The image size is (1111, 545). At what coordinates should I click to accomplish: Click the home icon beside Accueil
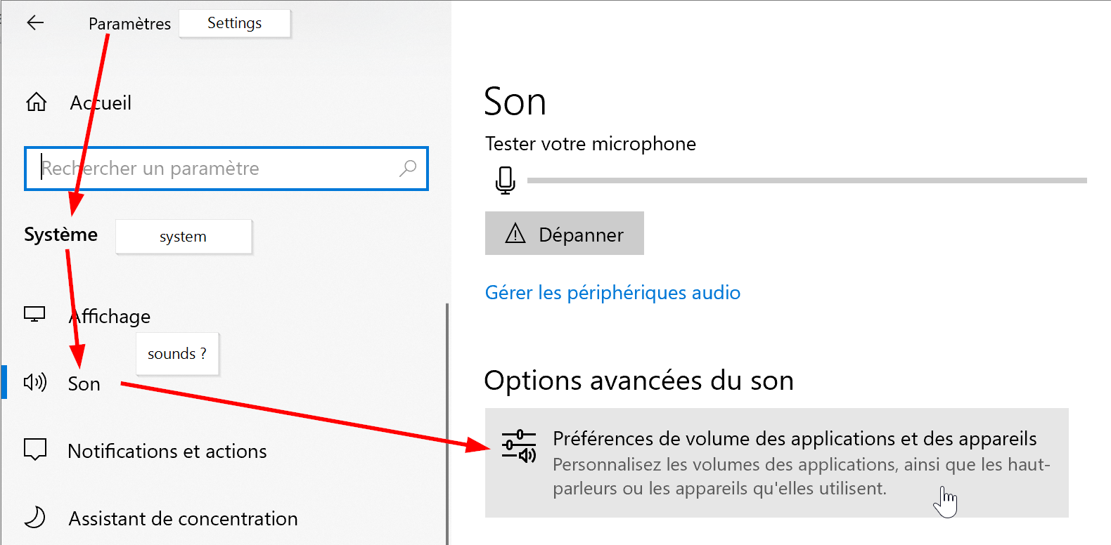37,103
